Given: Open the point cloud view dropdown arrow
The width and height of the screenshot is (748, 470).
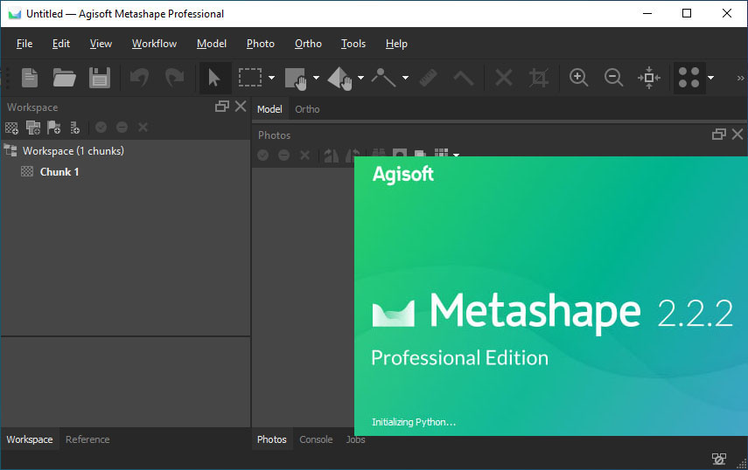Looking at the screenshot, I should pos(710,78).
